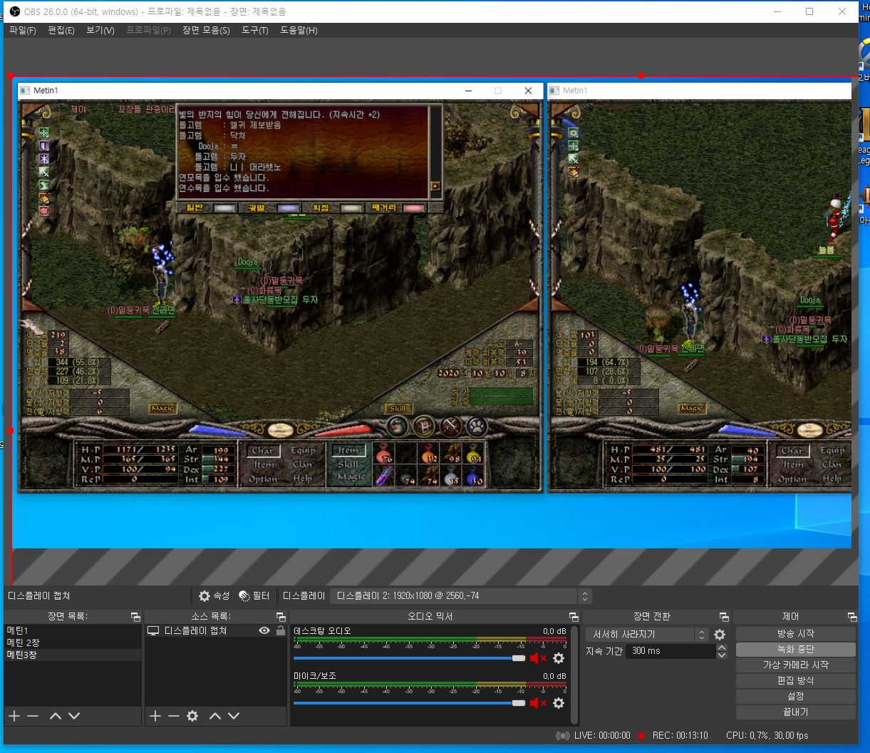Move the selected source down
The image size is (870, 753).
click(x=234, y=716)
